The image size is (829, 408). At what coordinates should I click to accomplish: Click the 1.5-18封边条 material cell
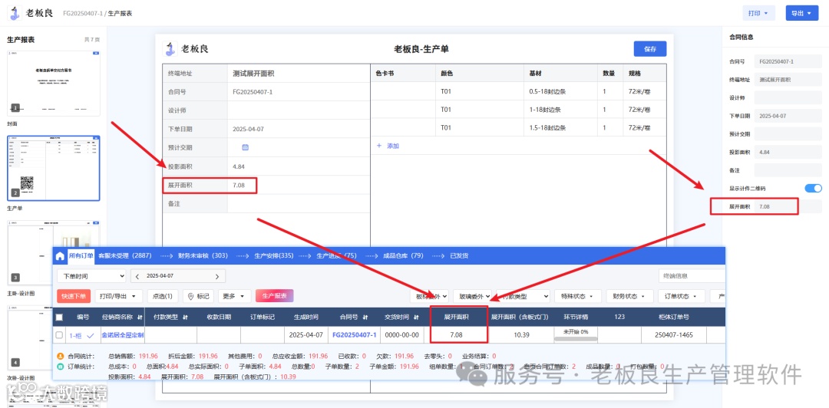[x=560, y=128]
